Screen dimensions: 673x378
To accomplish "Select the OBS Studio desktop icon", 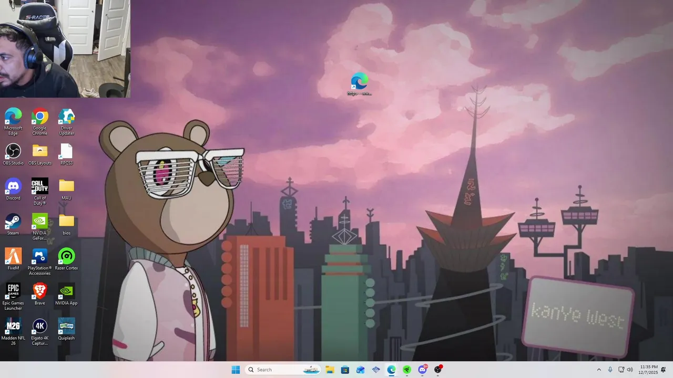I will [x=13, y=154].
